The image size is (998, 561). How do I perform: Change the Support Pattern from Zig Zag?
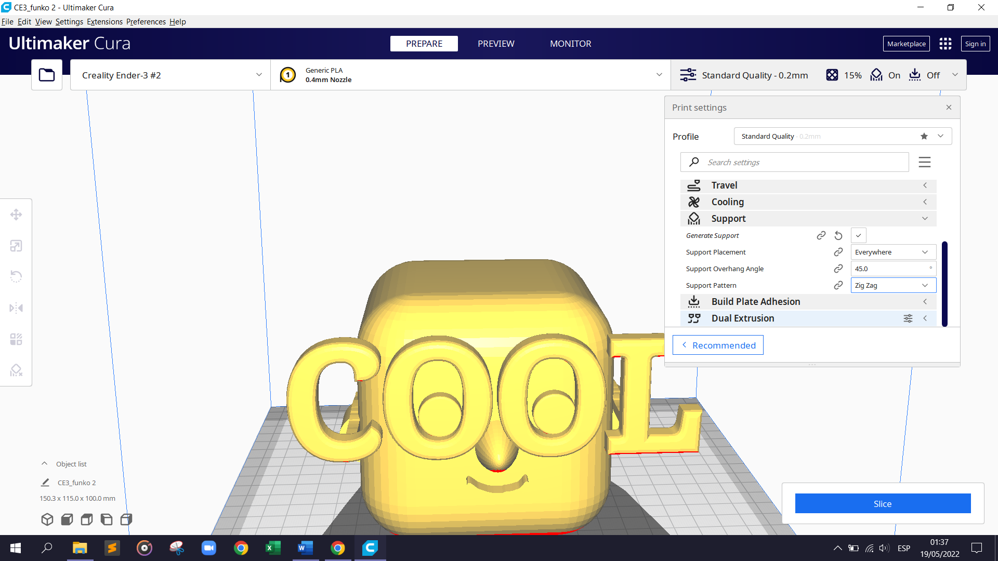point(893,285)
